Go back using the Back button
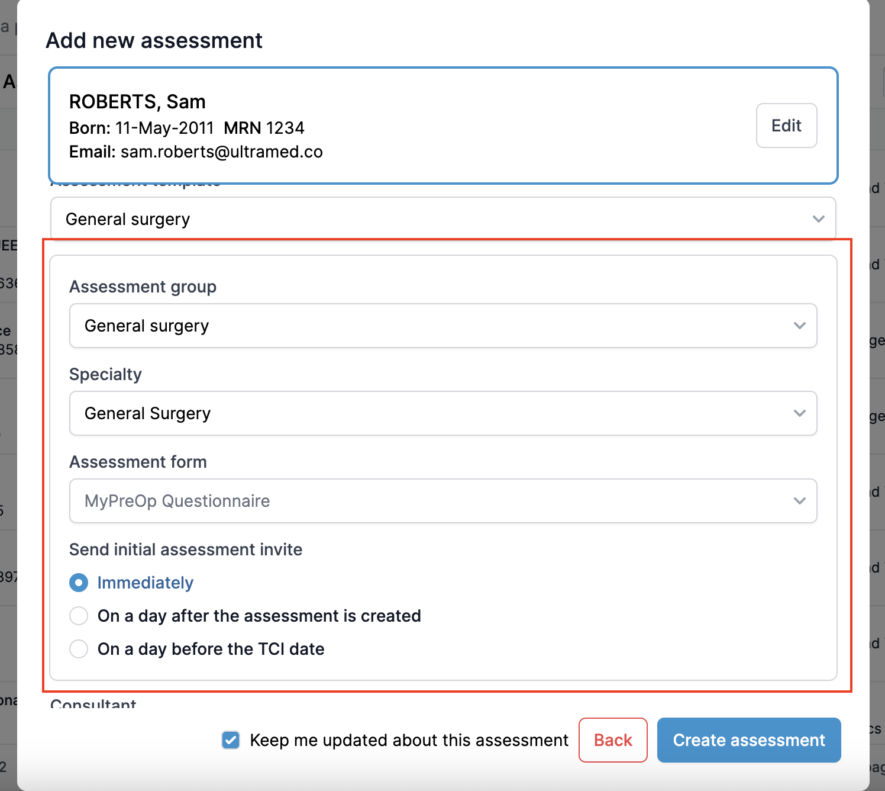The height and width of the screenshot is (791, 885). pyautogui.click(x=613, y=740)
